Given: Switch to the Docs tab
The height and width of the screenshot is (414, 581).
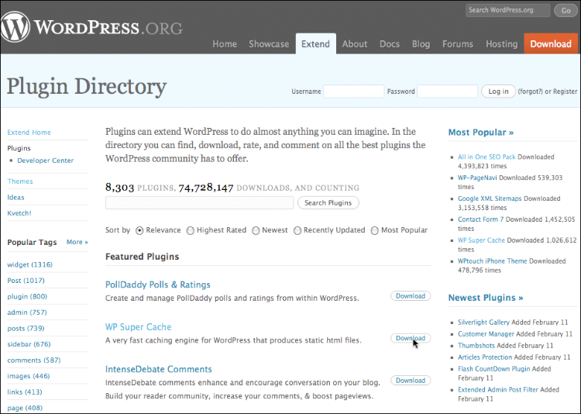Looking at the screenshot, I should pyautogui.click(x=390, y=44).
